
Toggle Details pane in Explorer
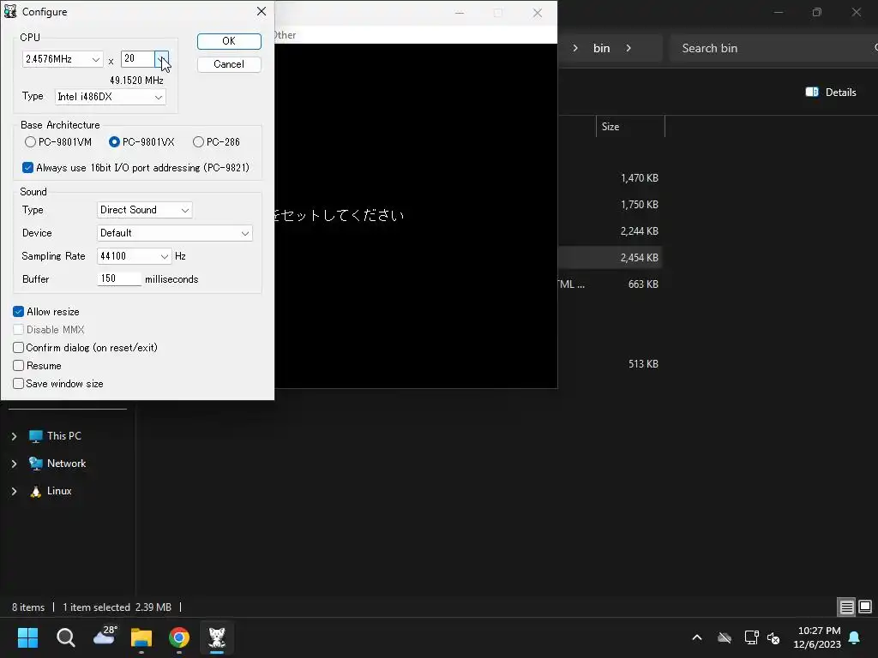point(831,93)
